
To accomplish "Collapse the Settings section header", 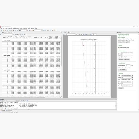I will click(120, 46).
